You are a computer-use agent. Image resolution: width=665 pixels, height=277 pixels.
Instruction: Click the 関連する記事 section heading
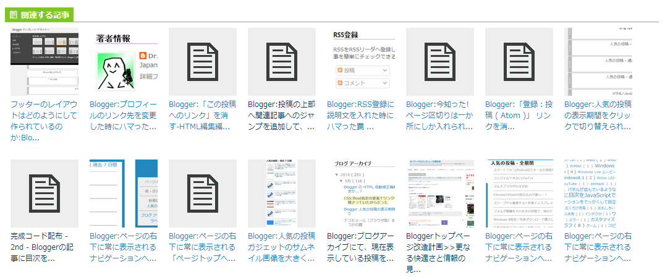(40, 15)
